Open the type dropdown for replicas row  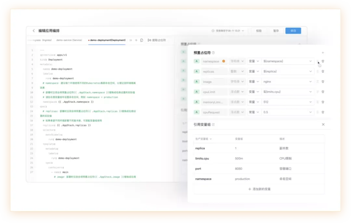click(237, 72)
